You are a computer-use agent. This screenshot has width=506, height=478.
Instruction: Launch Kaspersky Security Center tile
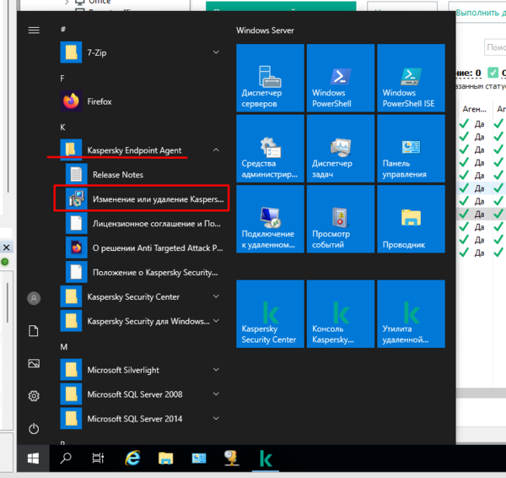(x=267, y=313)
